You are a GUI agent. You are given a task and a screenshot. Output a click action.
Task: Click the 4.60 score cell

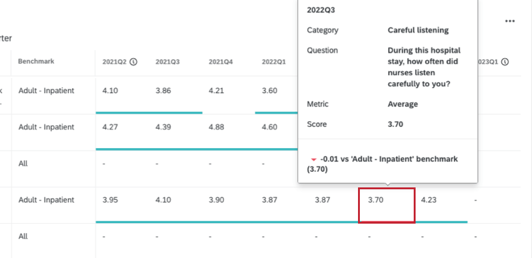tap(270, 127)
